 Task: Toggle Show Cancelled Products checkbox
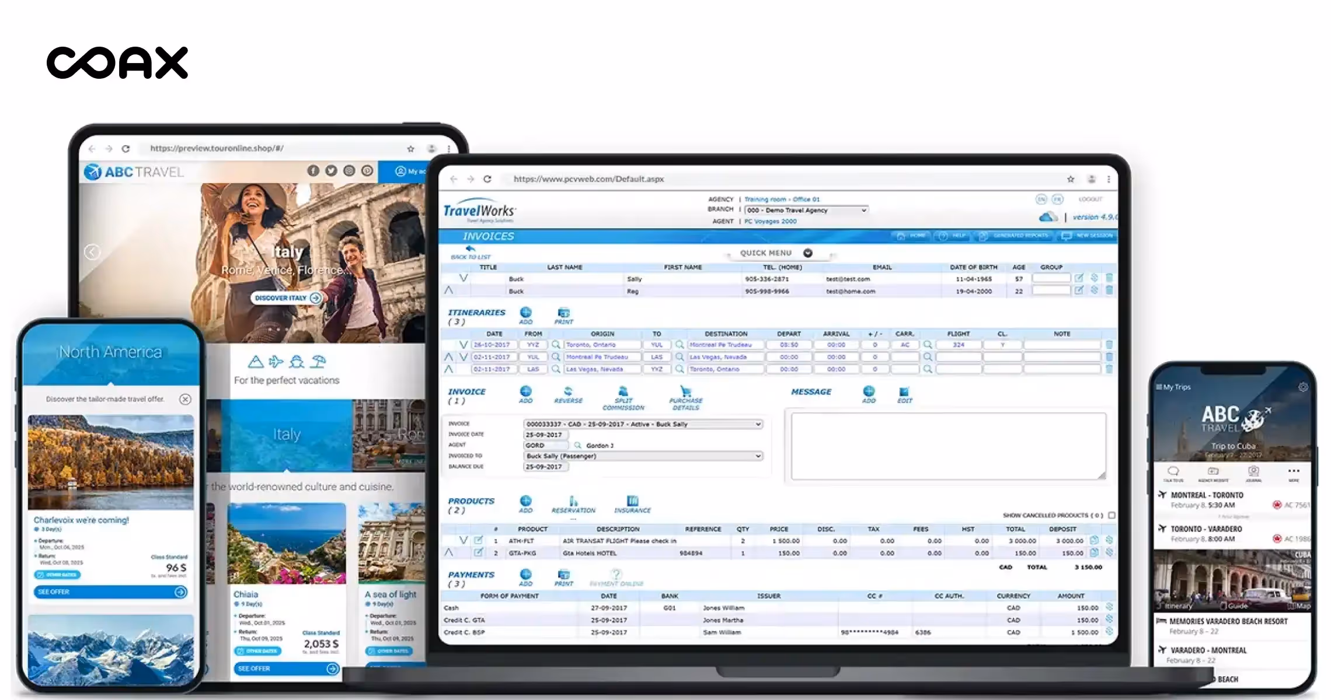(x=1112, y=515)
